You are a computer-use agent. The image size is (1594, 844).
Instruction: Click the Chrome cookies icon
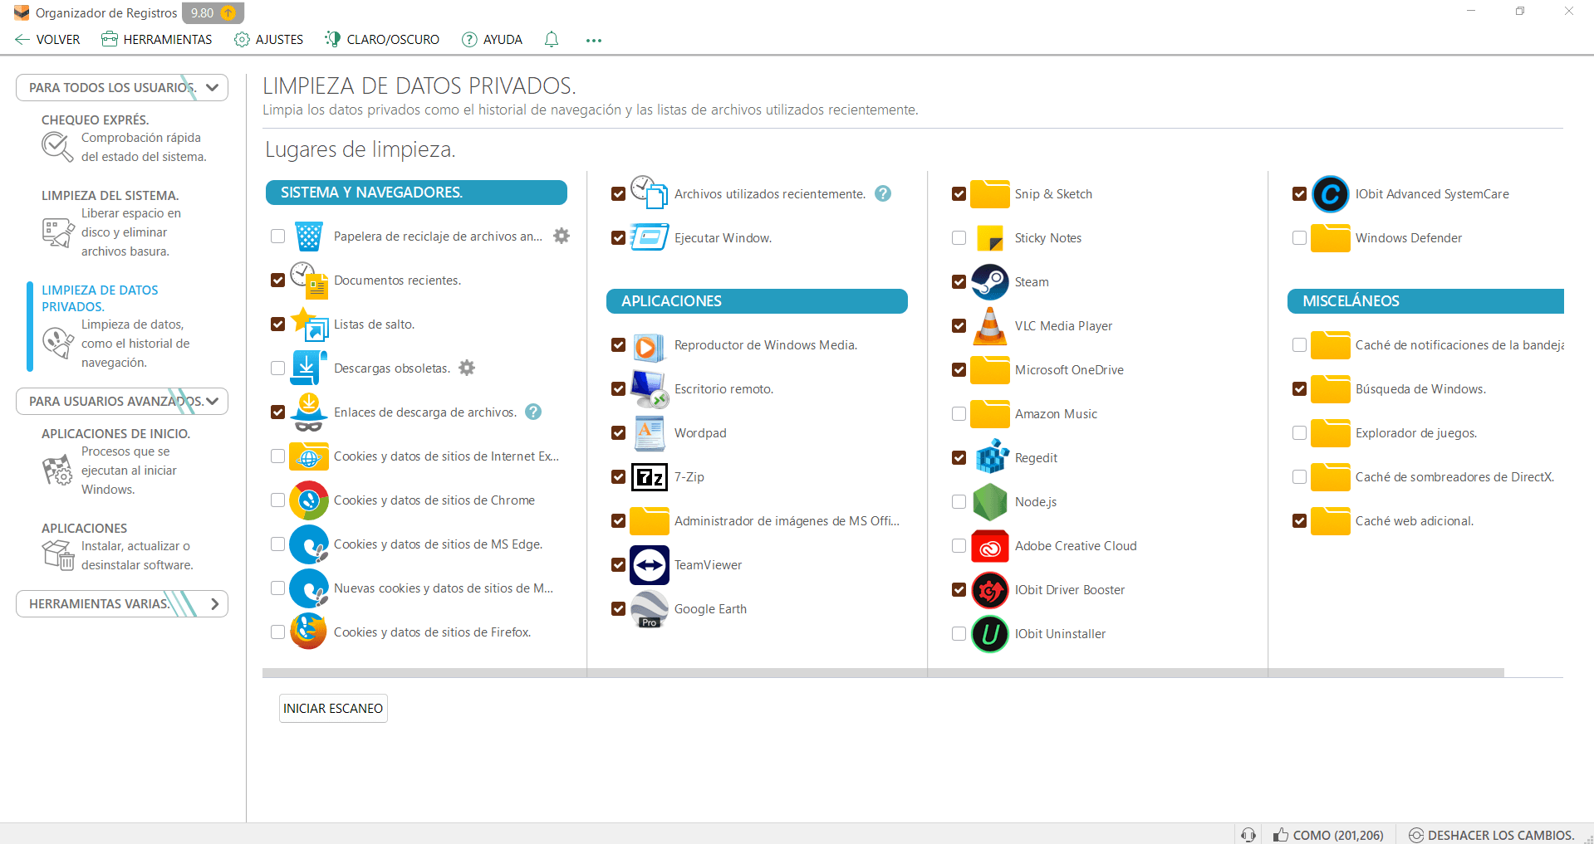(309, 500)
